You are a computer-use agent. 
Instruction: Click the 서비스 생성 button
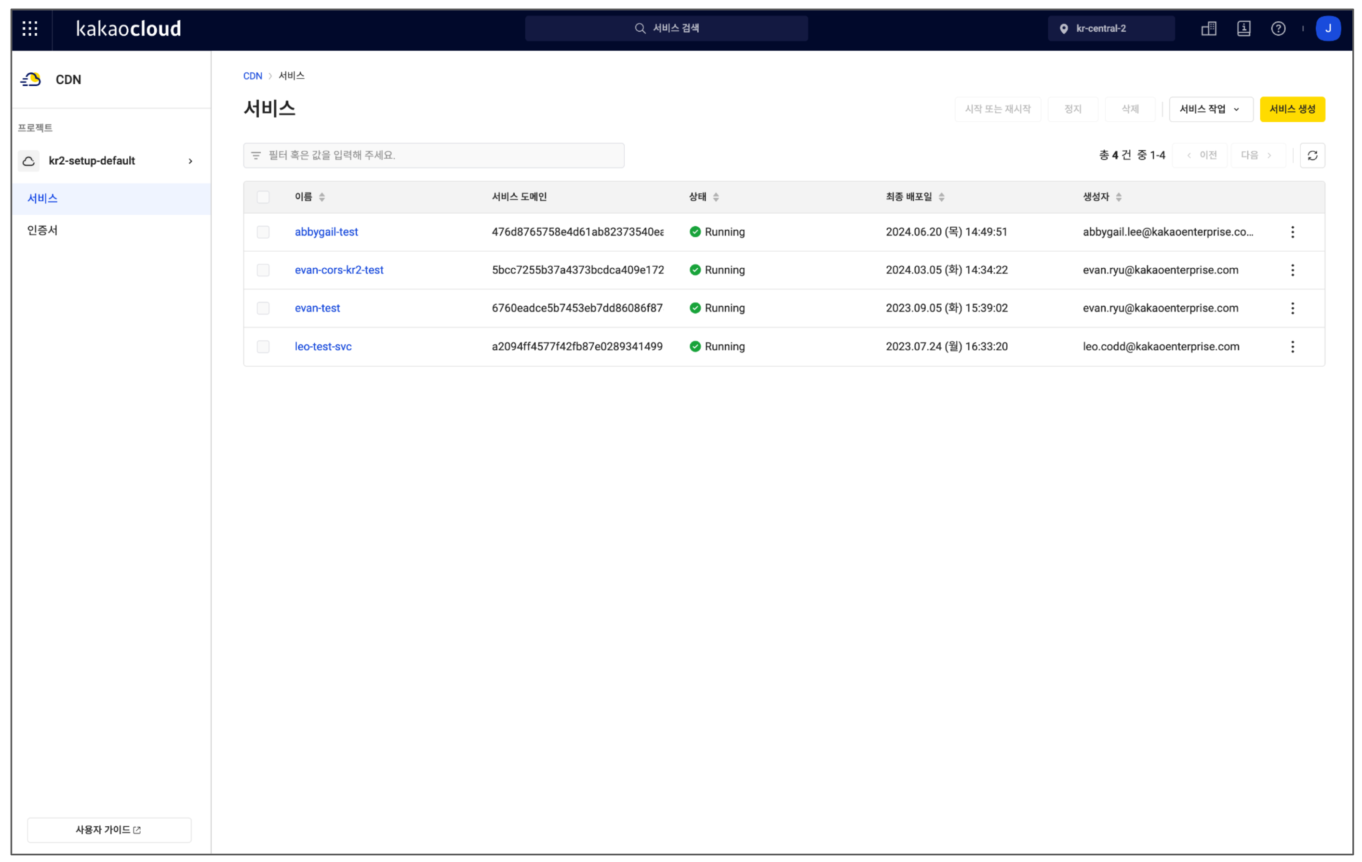1292,109
